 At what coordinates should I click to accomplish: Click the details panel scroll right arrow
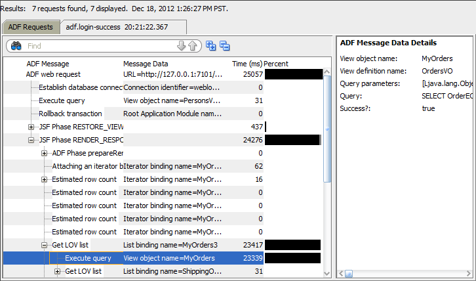tap(470, 273)
